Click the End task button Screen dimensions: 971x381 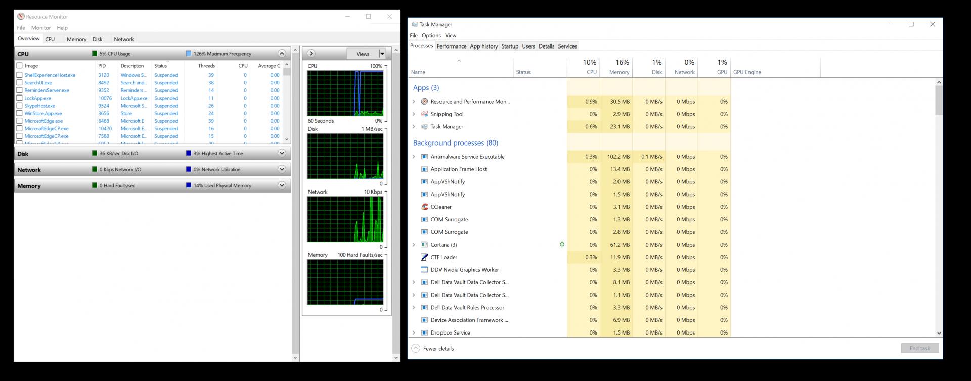[920, 348]
